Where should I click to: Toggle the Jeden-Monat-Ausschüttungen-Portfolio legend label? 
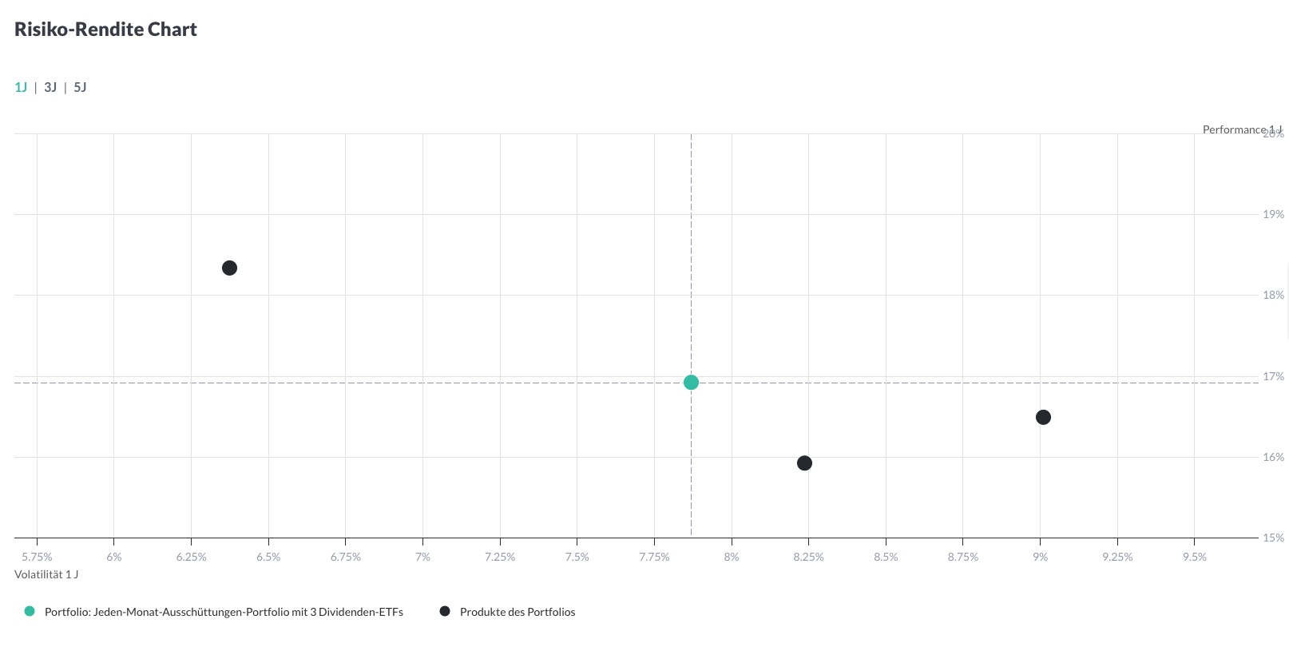(224, 613)
